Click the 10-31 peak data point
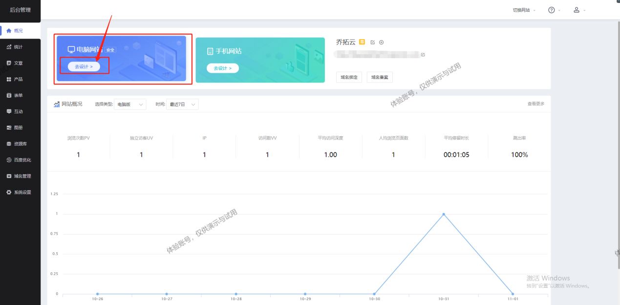Screen dimensions: 620x305 (444, 214)
